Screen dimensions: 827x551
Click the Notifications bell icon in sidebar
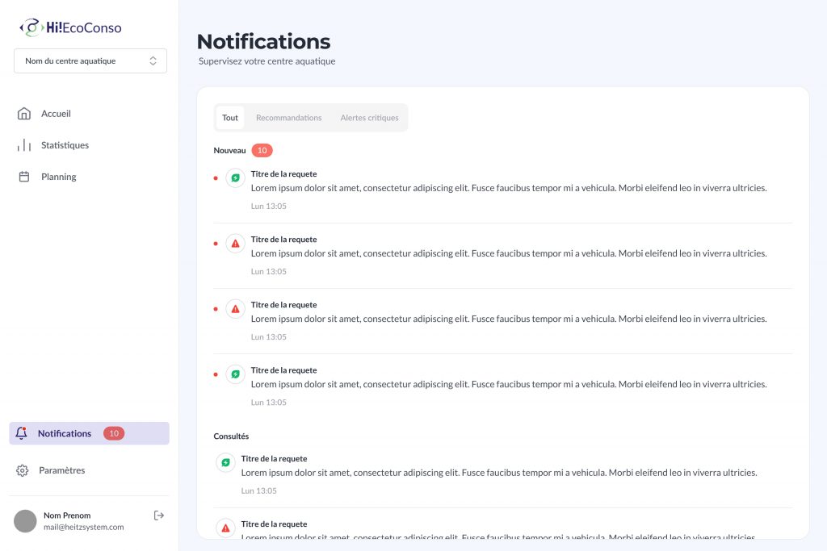(21, 433)
